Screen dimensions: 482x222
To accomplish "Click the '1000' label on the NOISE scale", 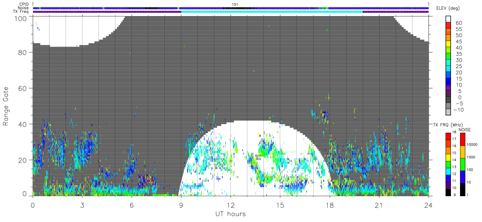I will coord(471,157).
